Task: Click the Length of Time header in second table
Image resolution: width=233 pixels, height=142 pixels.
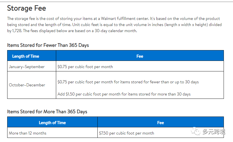Action: (x=52, y=123)
